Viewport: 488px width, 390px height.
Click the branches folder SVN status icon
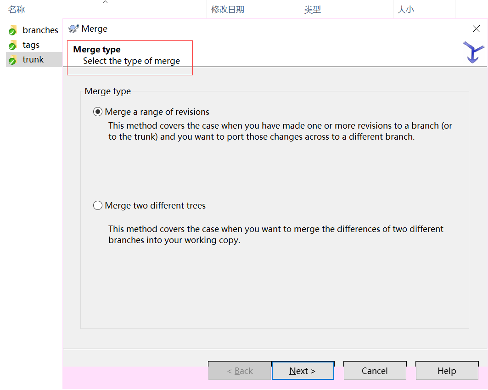[12, 31]
